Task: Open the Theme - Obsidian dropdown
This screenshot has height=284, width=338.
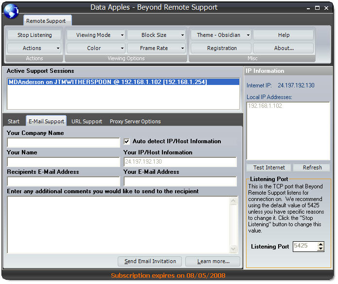Action: tap(221, 35)
